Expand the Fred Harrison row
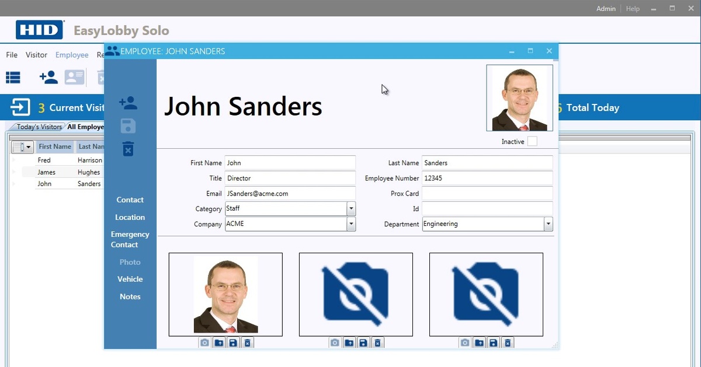Image resolution: width=701 pixels, height=367 pixels. click(x=14, y=160)
